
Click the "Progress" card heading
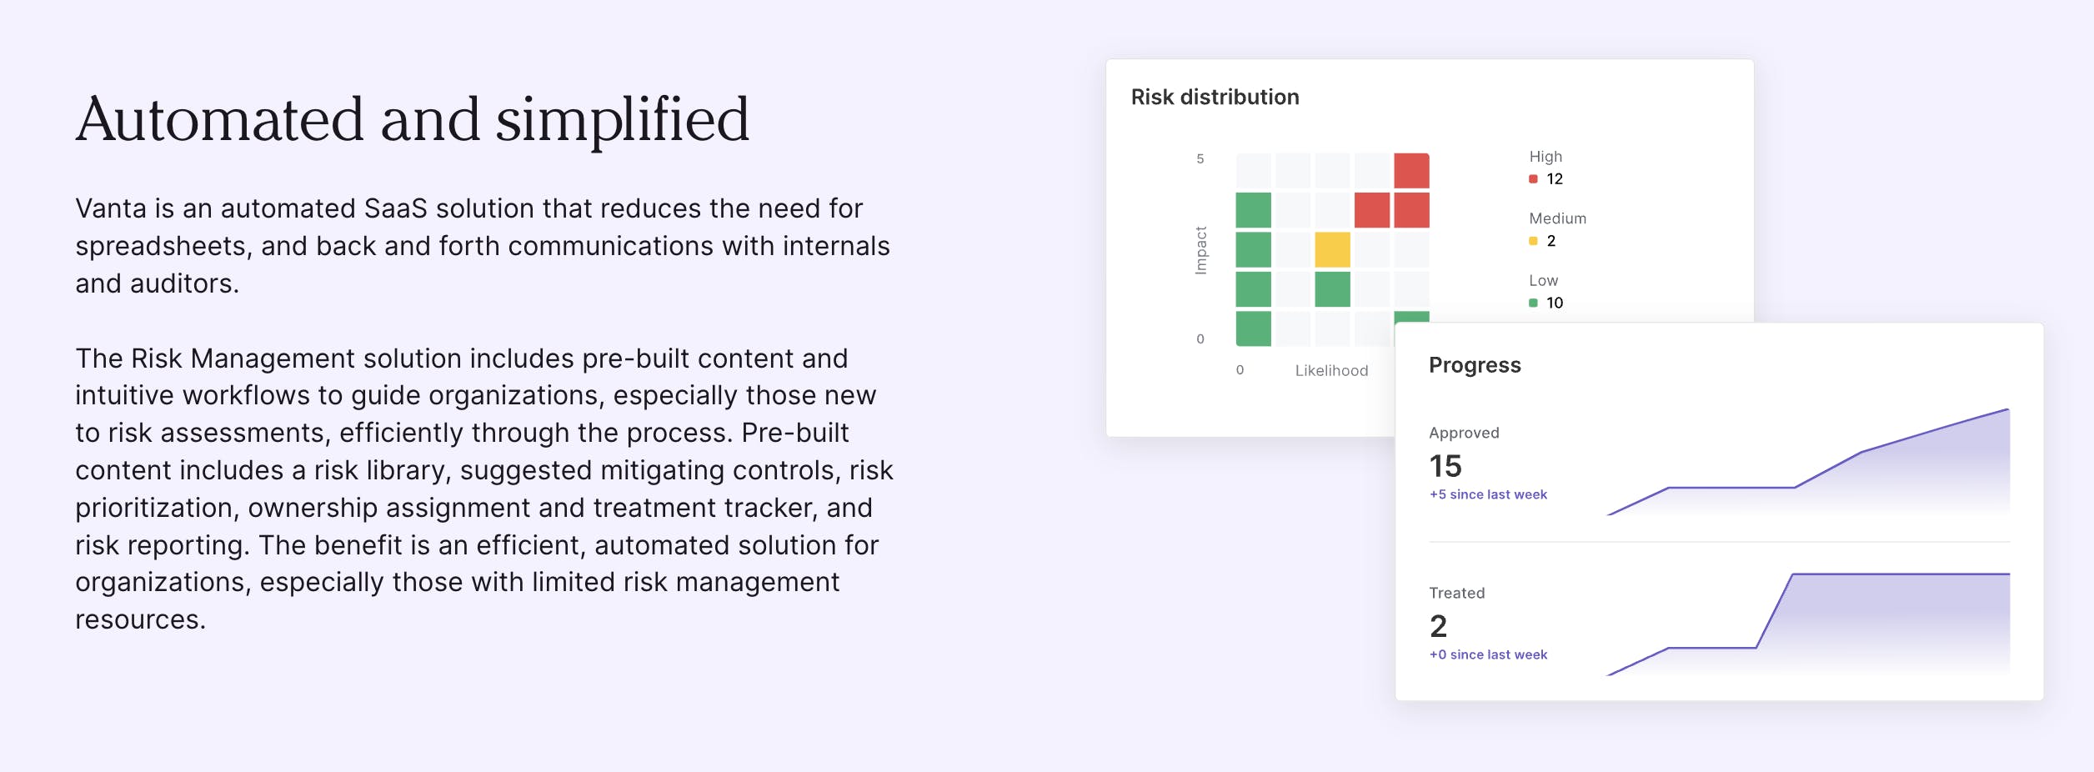(x=1475, y=365)
